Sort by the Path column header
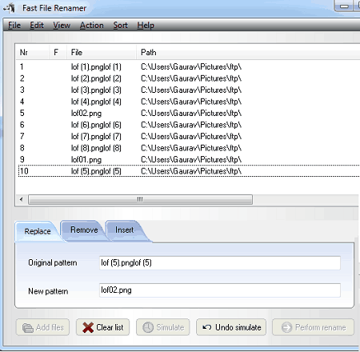360x352 pixels. (149, 52)
